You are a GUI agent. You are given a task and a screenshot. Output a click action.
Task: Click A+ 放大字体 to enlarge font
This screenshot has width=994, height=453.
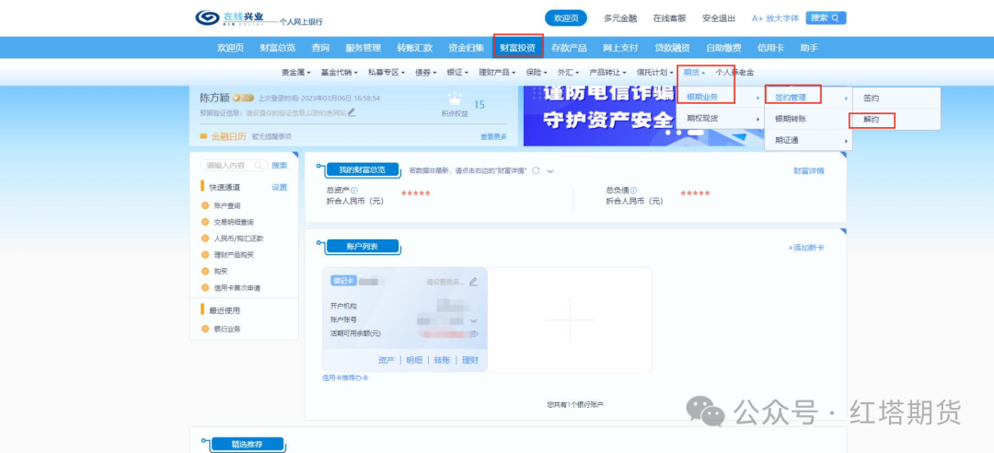[x=775, y=18]
